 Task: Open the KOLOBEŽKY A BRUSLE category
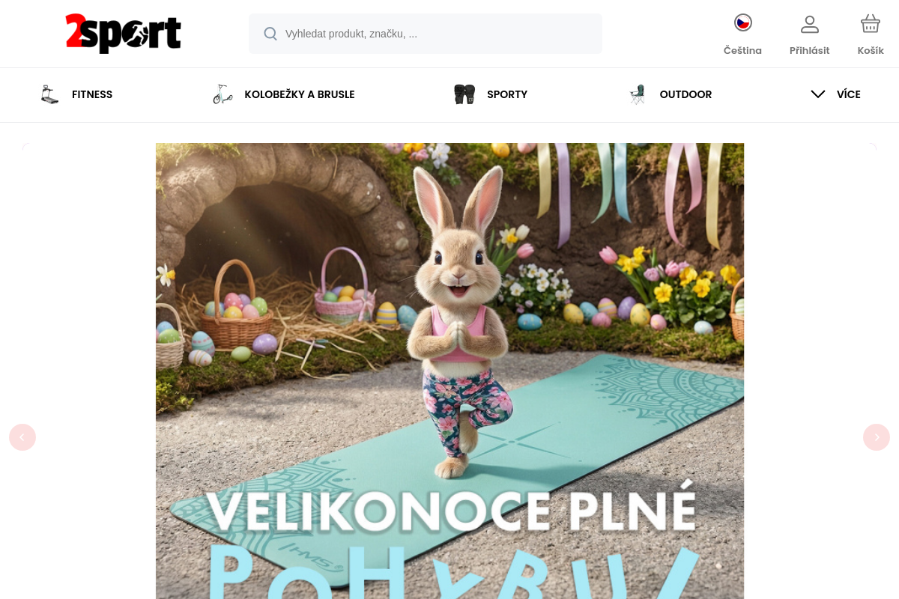(x=300, y=94)
